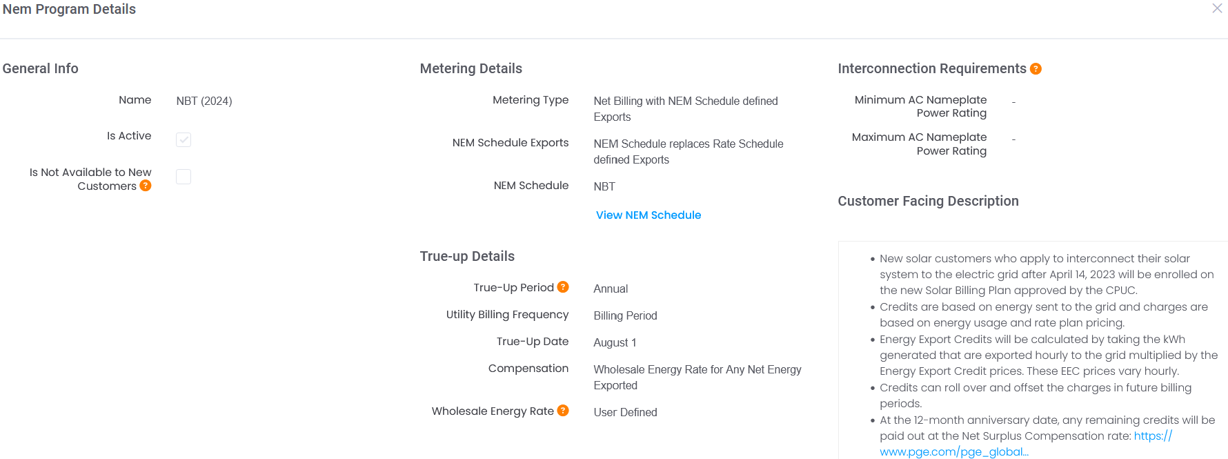The height and width of the screenshot is (459, 1228).
Task: Open the True-Up Period help icon
Action: 564,286
